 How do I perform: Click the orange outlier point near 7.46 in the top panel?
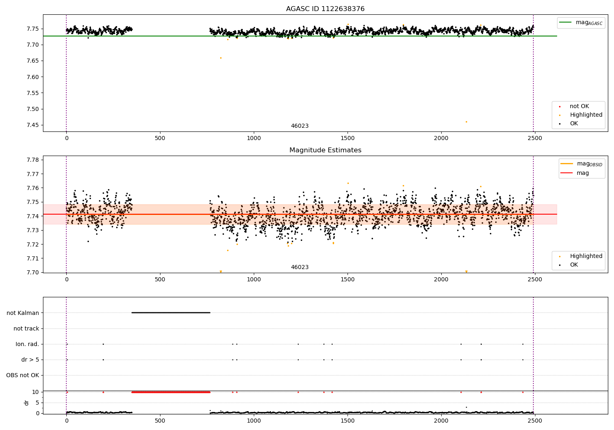coord(466,122)
